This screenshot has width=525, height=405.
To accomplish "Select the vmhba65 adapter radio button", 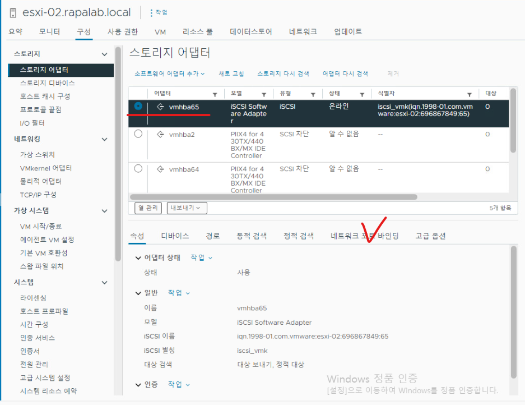I will pyautogui.click(x=138, y=106).
